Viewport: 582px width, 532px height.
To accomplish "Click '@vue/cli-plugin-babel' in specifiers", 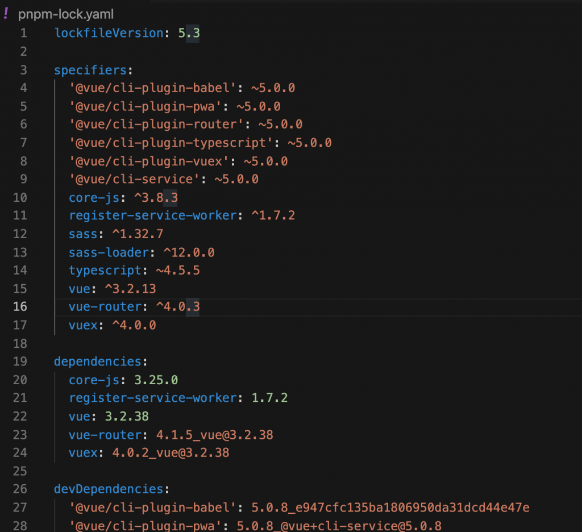I will pos(152,88).
